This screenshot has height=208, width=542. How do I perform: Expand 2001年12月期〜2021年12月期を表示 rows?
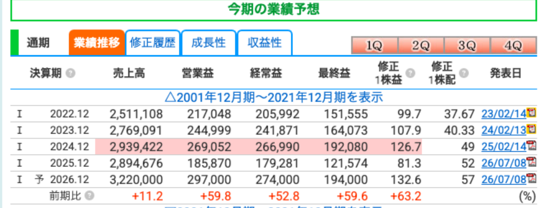tap(274, 97)
